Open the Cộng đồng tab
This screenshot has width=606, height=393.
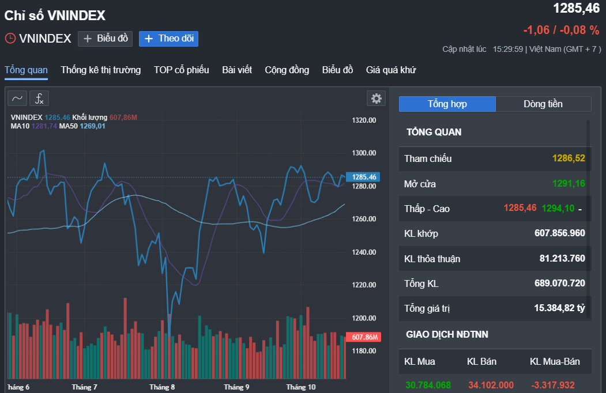point(287,70)
